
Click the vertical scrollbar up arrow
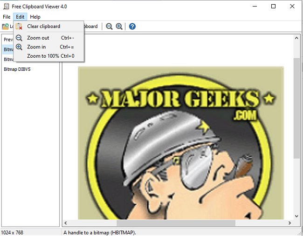[296, 38]
